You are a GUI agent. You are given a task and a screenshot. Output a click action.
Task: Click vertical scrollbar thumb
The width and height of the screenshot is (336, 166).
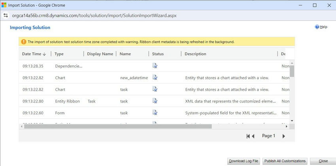[292, 71]
